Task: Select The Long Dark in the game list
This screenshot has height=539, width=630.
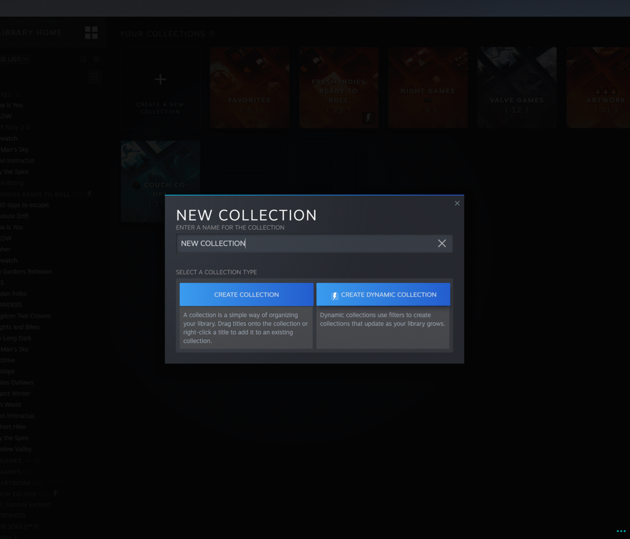Action: [17, 338]
